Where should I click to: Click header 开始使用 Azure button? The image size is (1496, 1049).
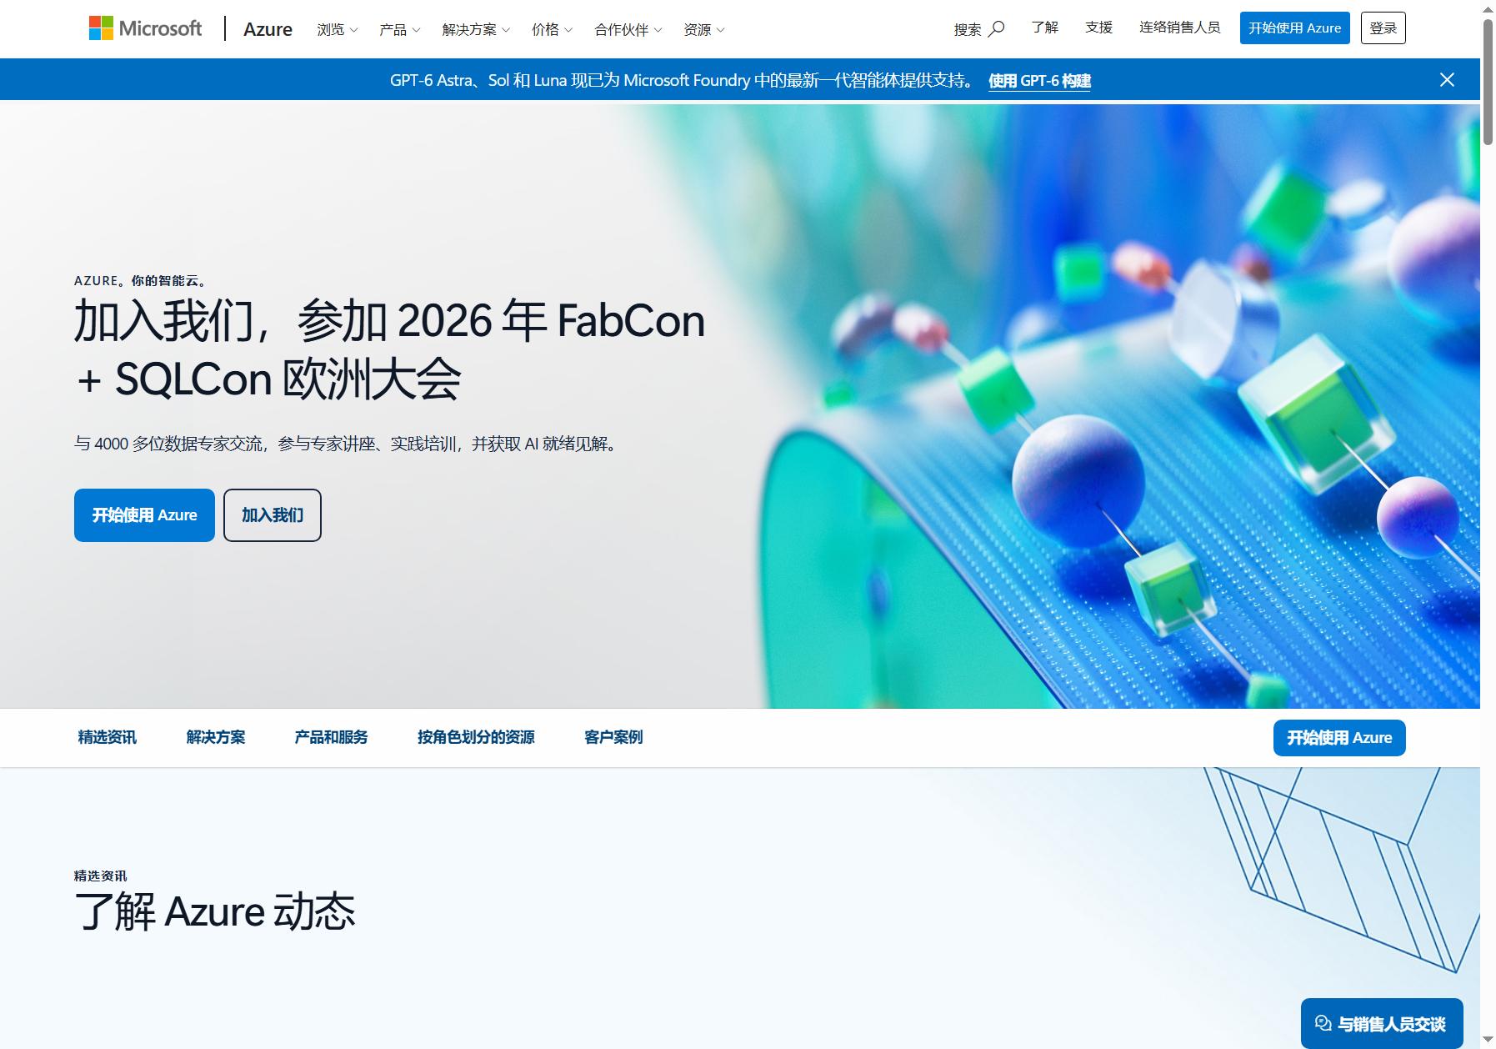pos(1294,28)
